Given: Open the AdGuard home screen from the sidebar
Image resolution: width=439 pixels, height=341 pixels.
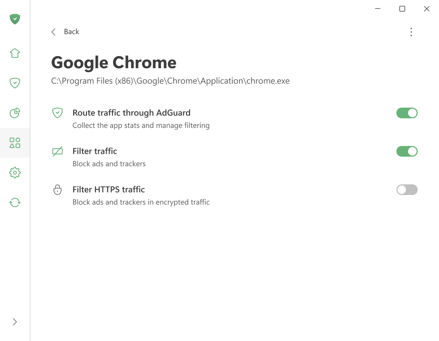Looking at the screenshot, I should pos(15,53).
